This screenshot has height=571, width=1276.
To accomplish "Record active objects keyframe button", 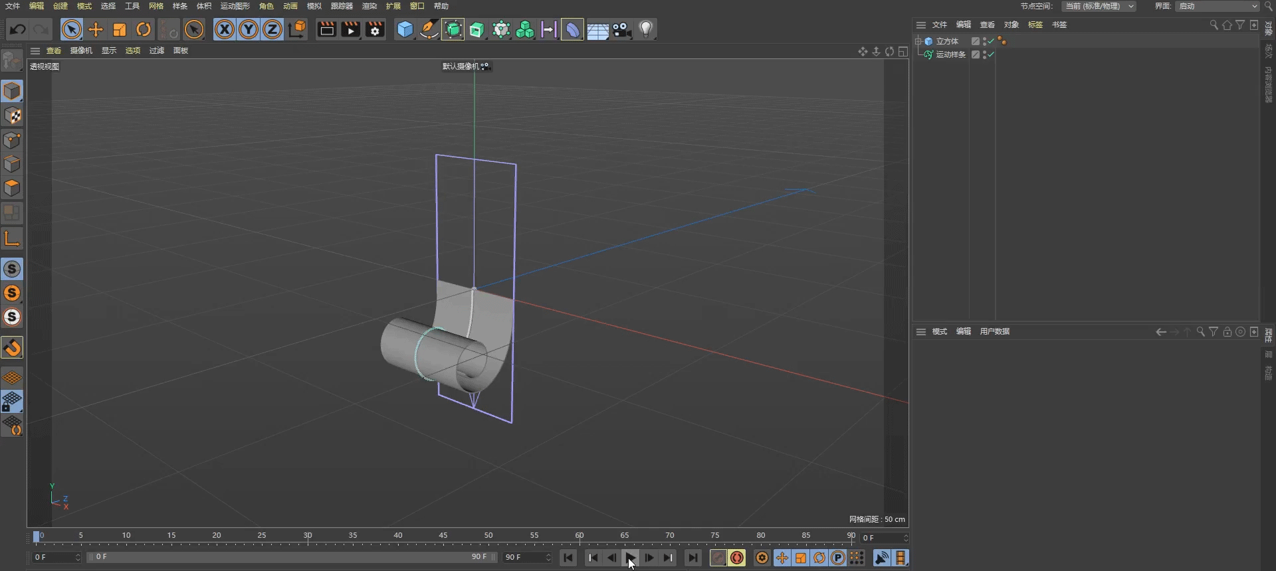I will click(718, 558).
